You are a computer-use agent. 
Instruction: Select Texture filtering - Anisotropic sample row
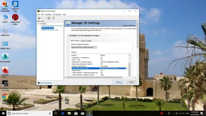(x=100, y=72)
